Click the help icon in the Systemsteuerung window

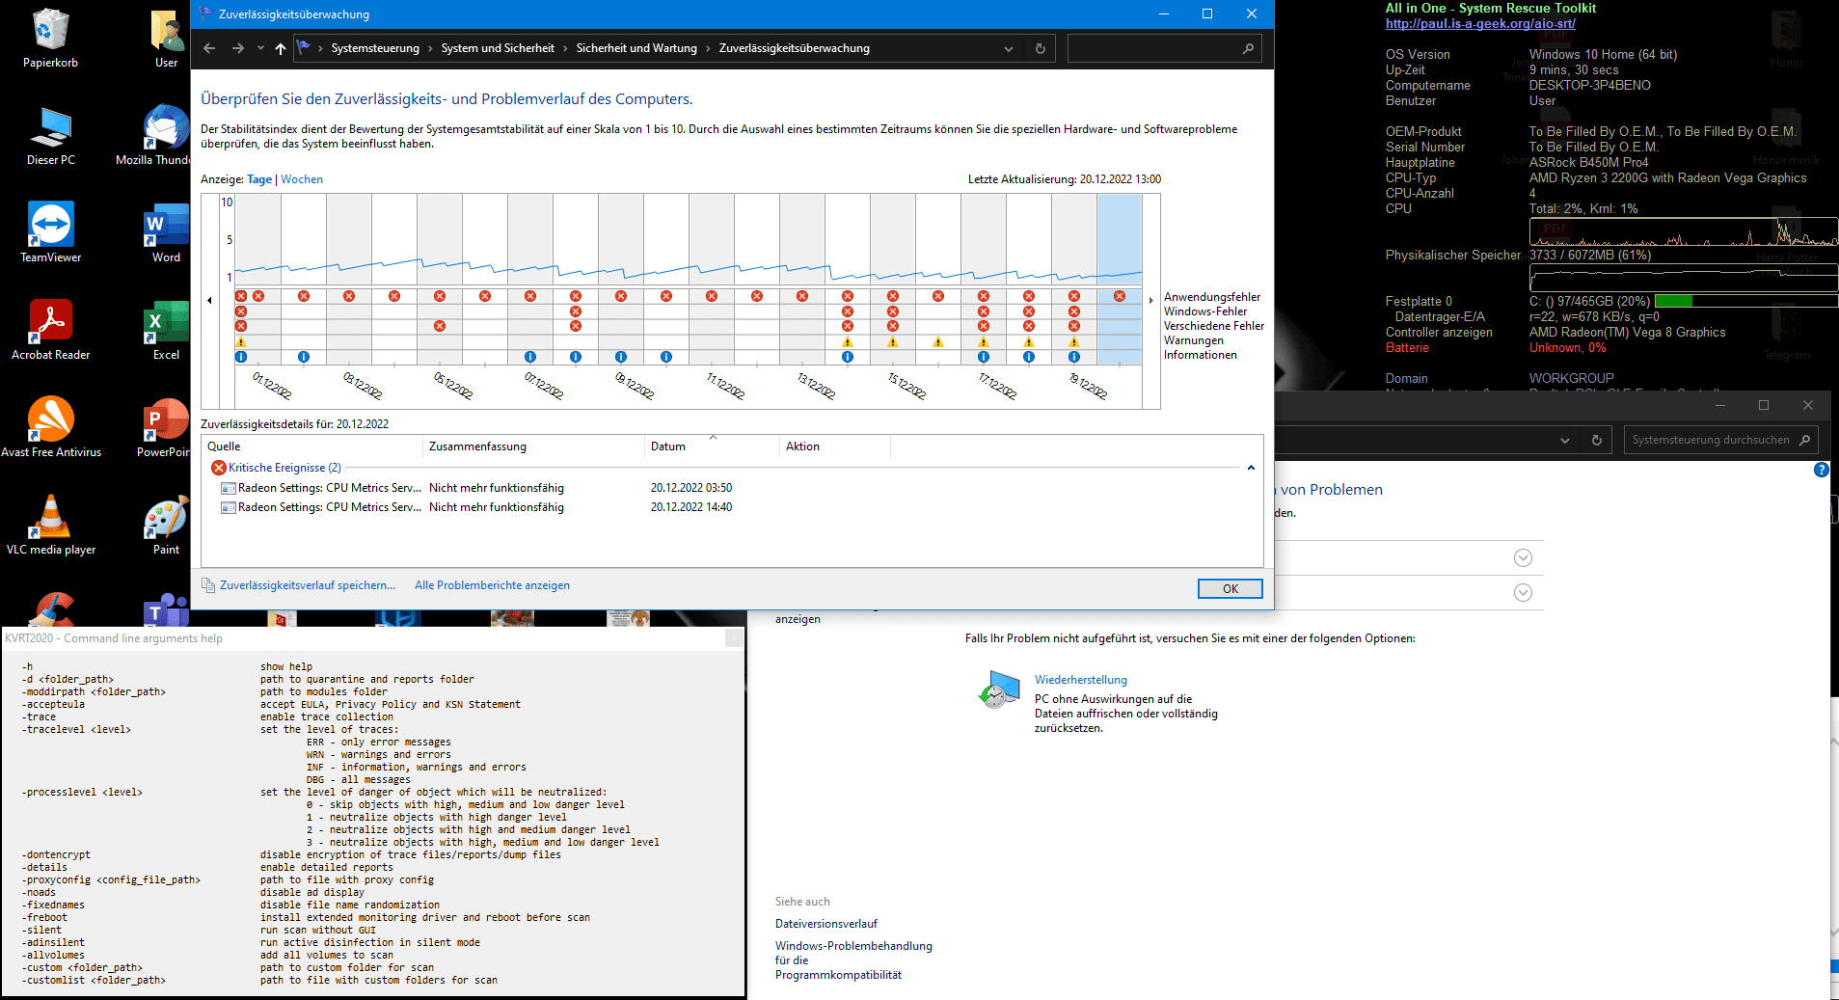click(x=1821, y=470)
